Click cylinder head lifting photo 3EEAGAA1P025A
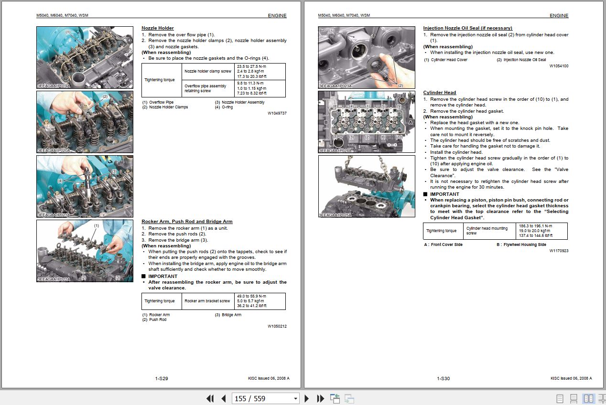The width and height of the screenshot is (606, 405). [x=367, y=187]
